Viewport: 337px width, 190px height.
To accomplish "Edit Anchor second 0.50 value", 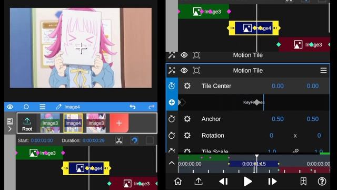I will click(312, 119).
